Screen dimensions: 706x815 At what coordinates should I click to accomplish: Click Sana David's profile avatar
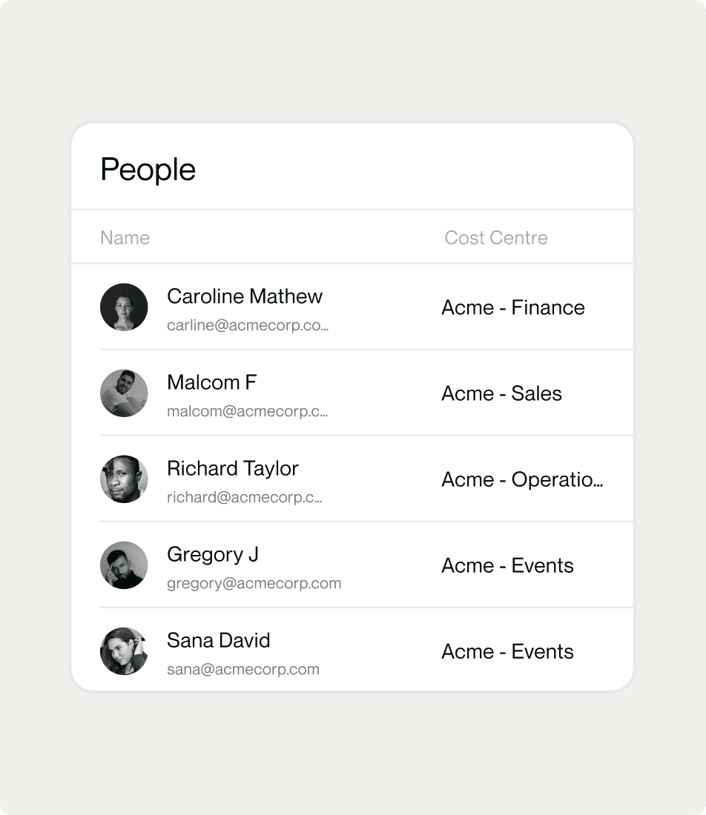point(124,651)
